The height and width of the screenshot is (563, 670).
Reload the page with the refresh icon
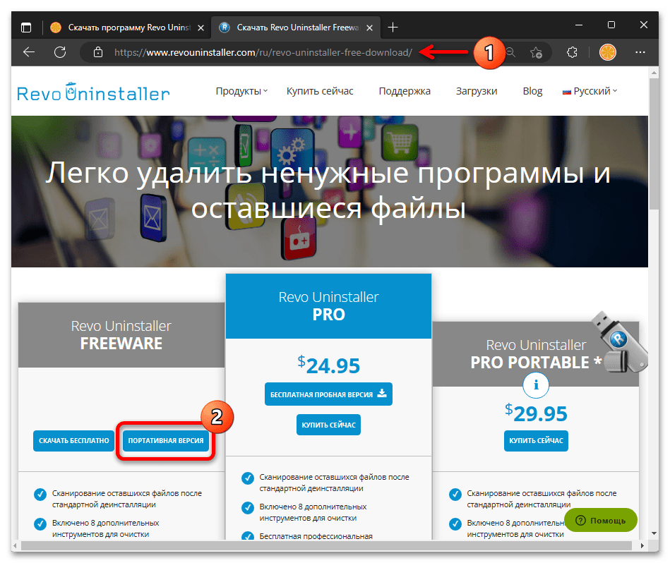[x=60, y=52]
